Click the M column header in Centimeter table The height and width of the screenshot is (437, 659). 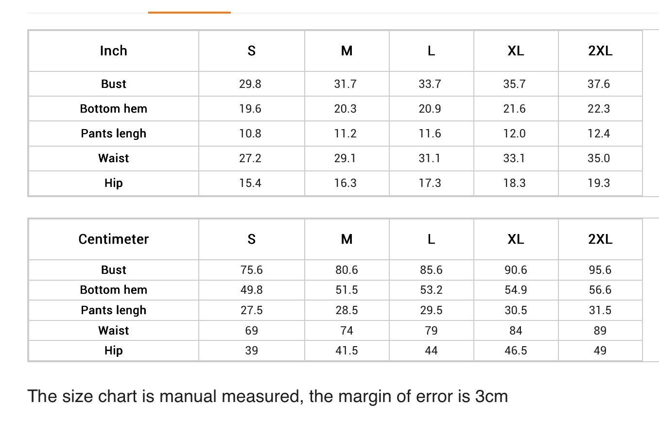point(347,239)
